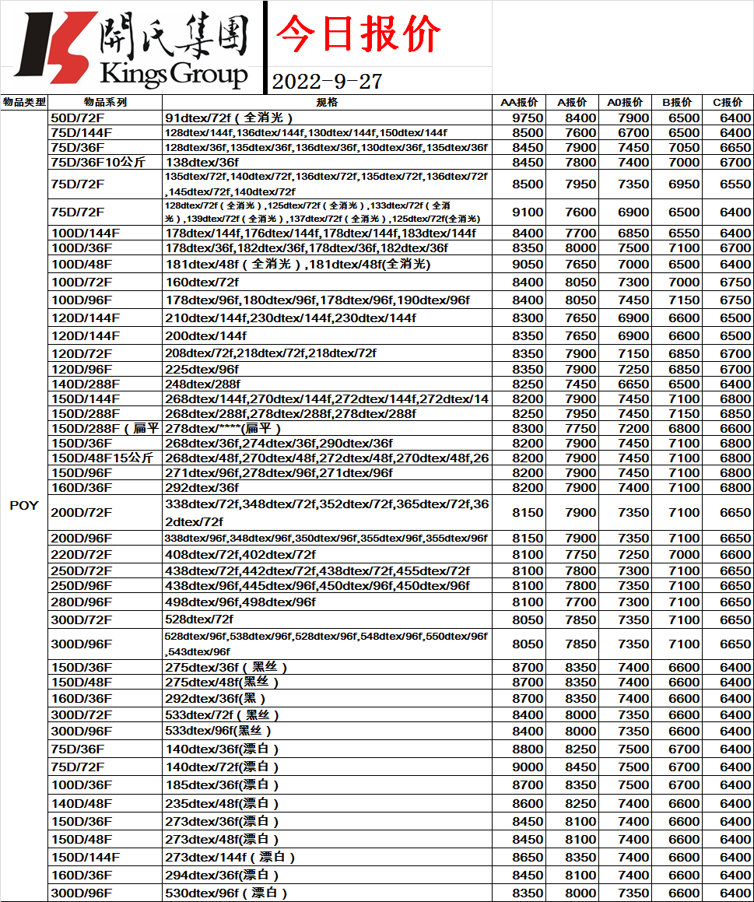Click the Kings Group logo
Viewport: 754px width, 902px height.
click(x=132, y=48)
